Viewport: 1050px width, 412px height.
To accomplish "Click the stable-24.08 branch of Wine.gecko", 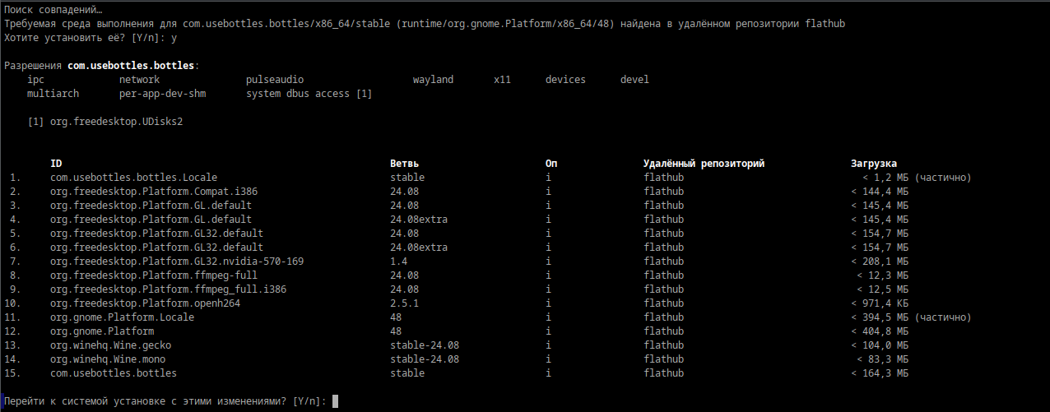I will point(425,345).
